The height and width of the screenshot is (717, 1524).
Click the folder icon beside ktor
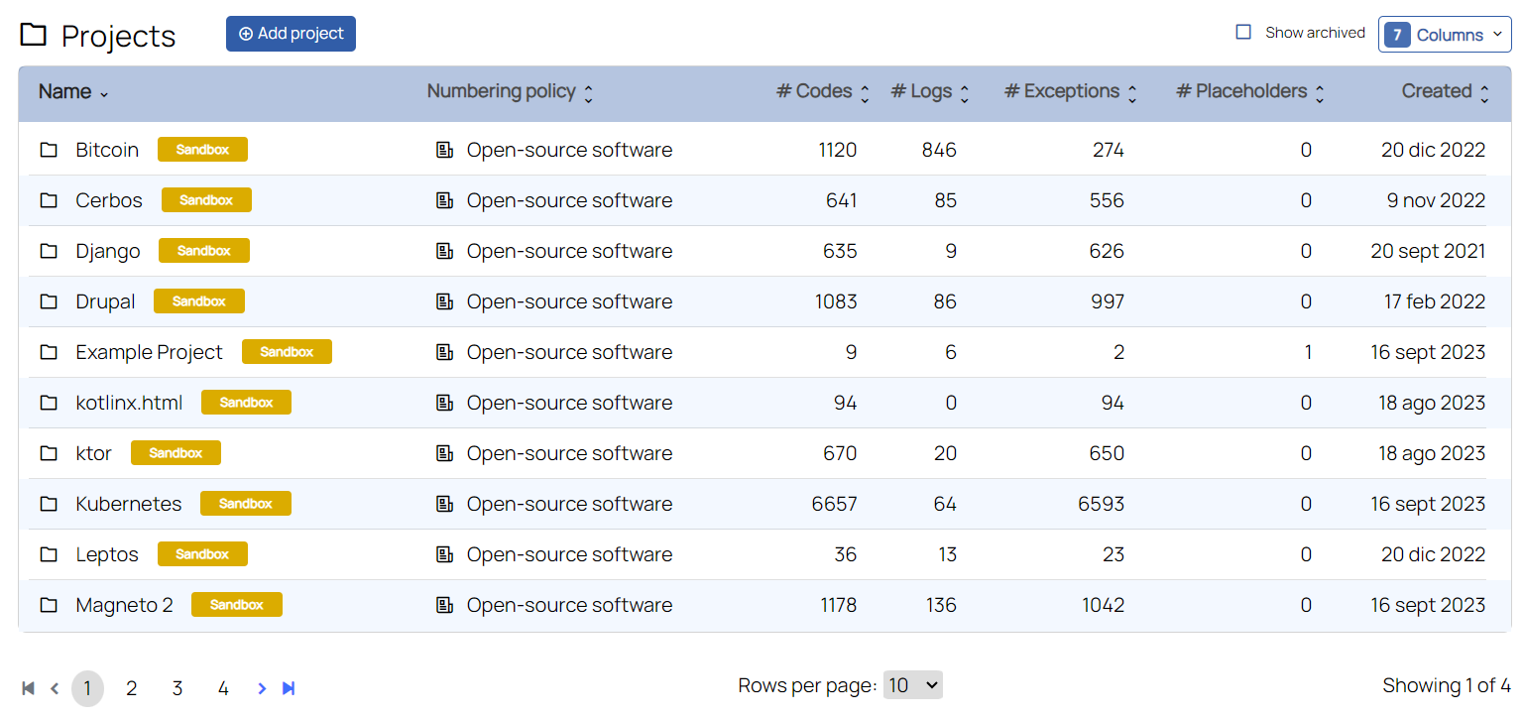[x=49, y=453]
